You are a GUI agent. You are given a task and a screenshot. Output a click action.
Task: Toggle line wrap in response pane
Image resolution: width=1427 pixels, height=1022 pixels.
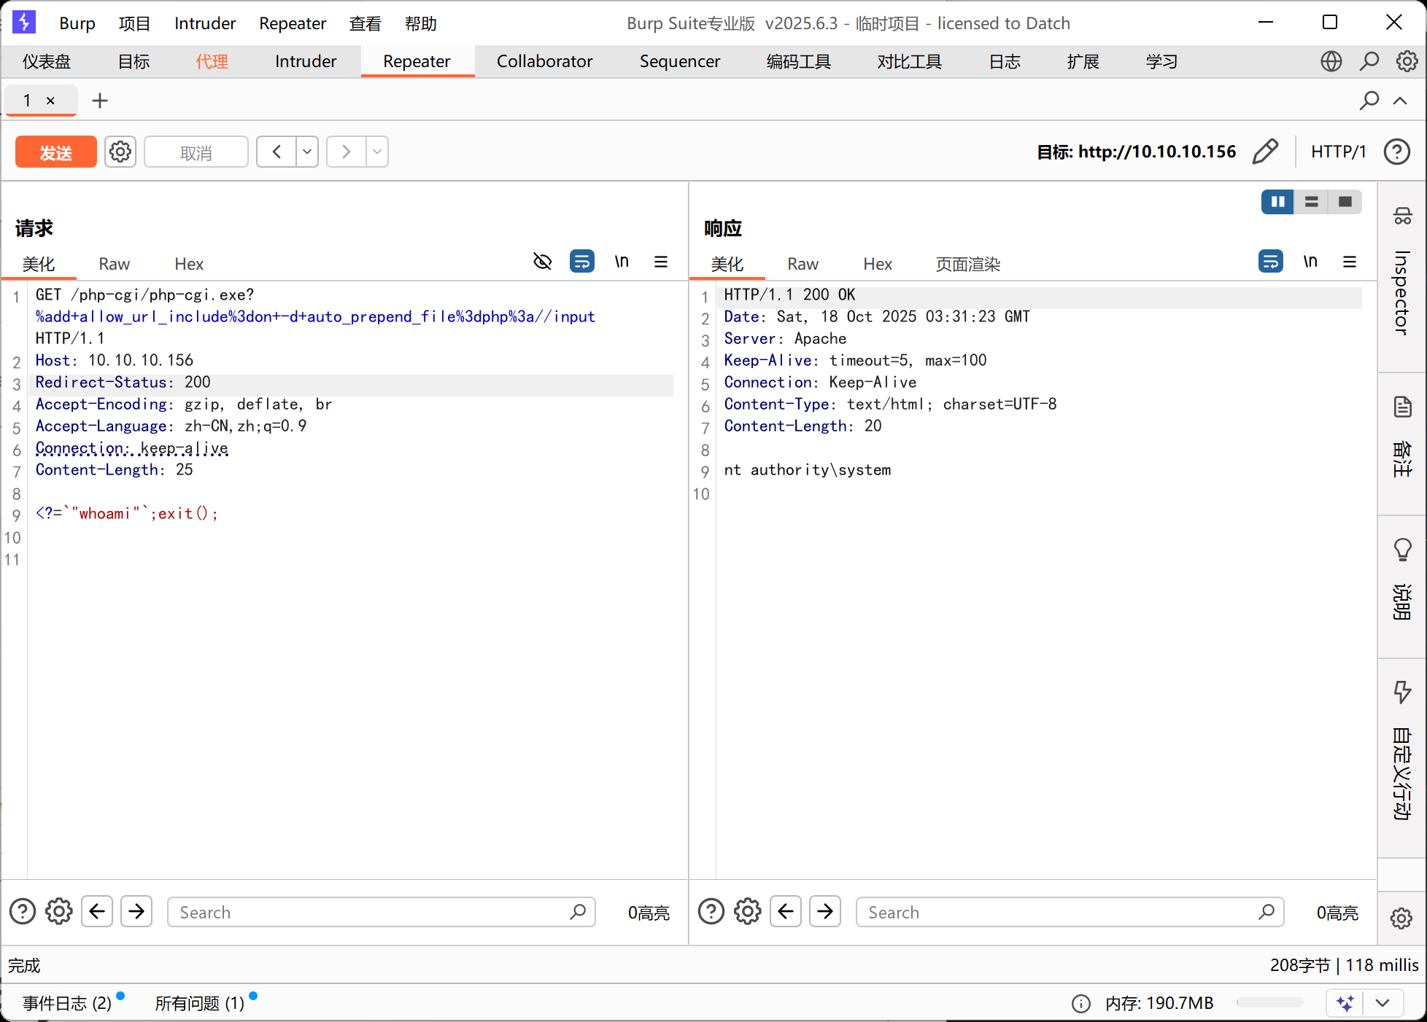click(1270, 262)
